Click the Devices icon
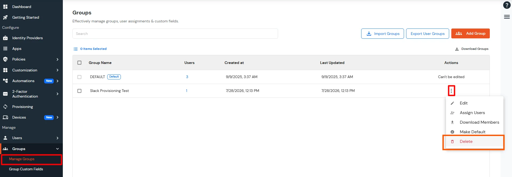512x177 pixels. pyautogui.click(x=5, y=117)
